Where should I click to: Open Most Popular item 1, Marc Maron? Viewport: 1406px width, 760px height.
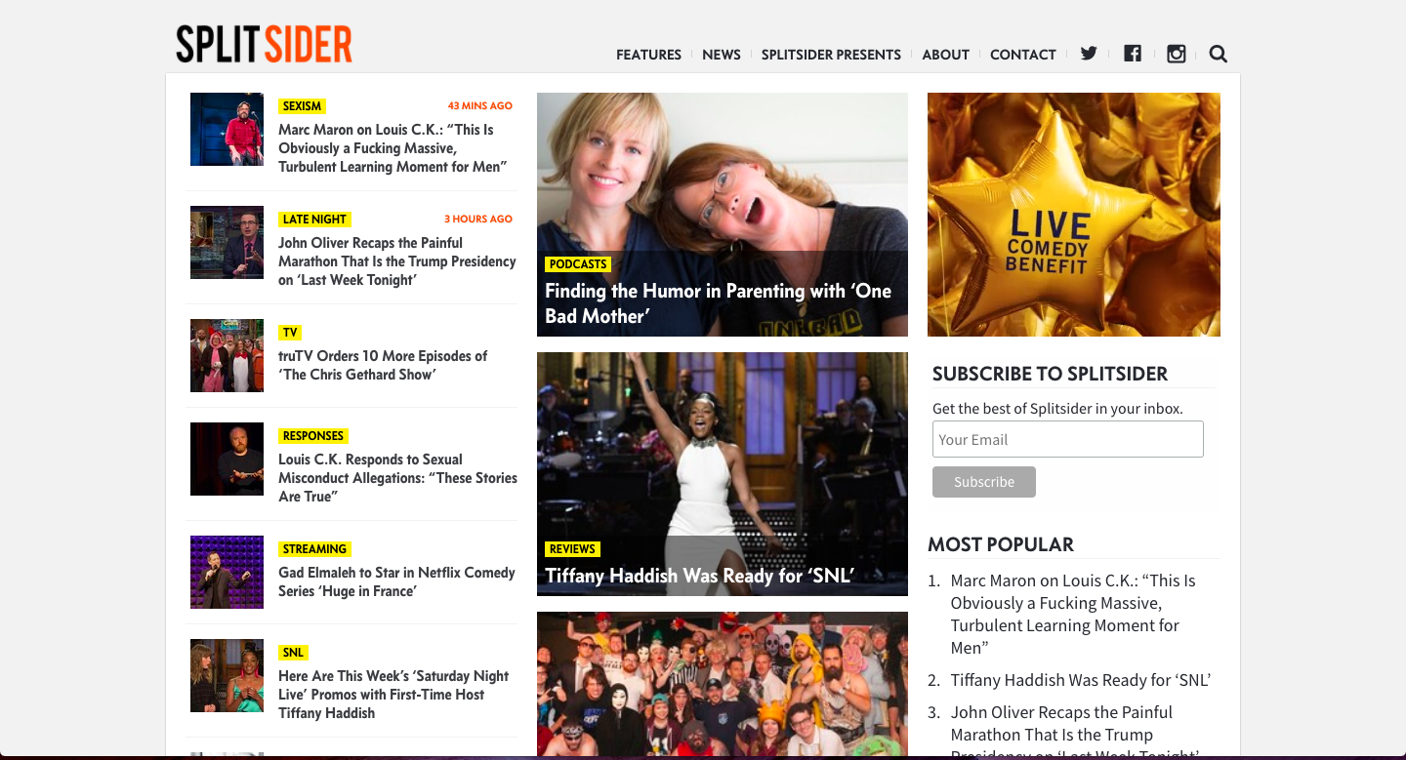pyautogui.click(x=1073, y=615)
